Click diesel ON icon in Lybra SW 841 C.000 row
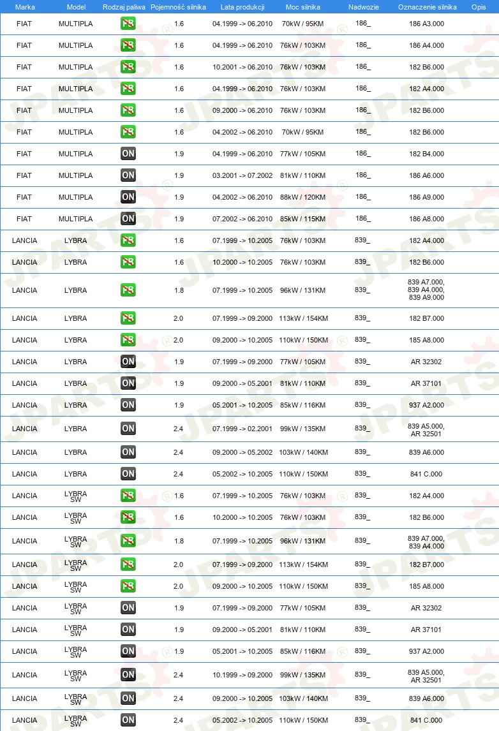This screenshot has height=731, width=499. click(128, 720)
